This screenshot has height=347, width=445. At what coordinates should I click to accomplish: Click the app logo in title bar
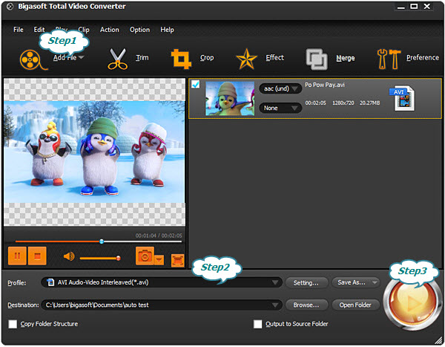tap(10, 7)
